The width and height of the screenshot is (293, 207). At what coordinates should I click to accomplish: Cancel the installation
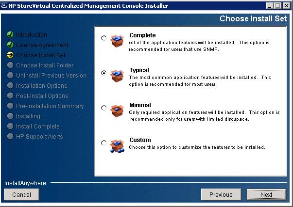point(21,194)
